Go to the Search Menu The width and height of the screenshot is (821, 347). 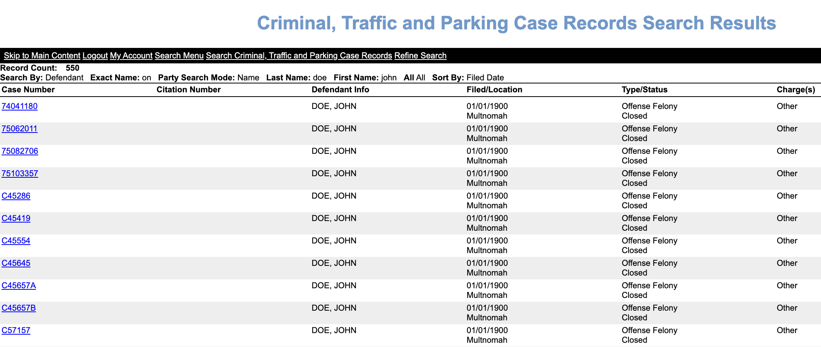coord(179,56)
